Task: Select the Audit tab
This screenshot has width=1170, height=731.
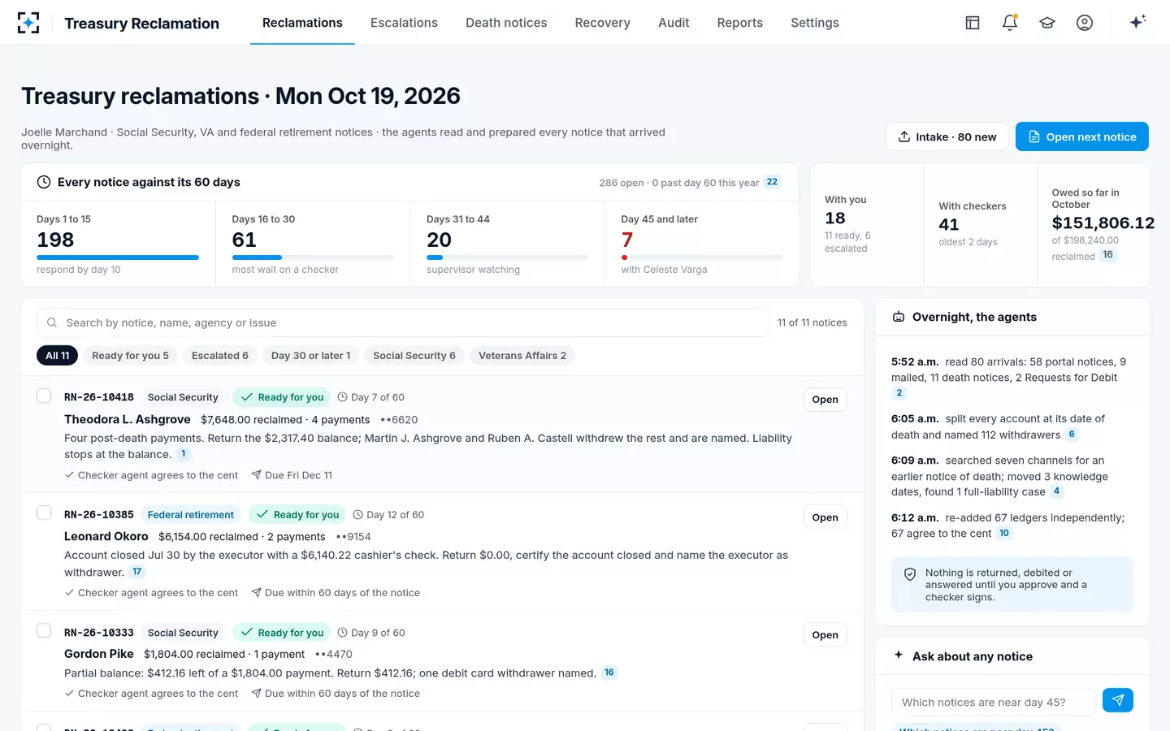Action: click(674, 23)
